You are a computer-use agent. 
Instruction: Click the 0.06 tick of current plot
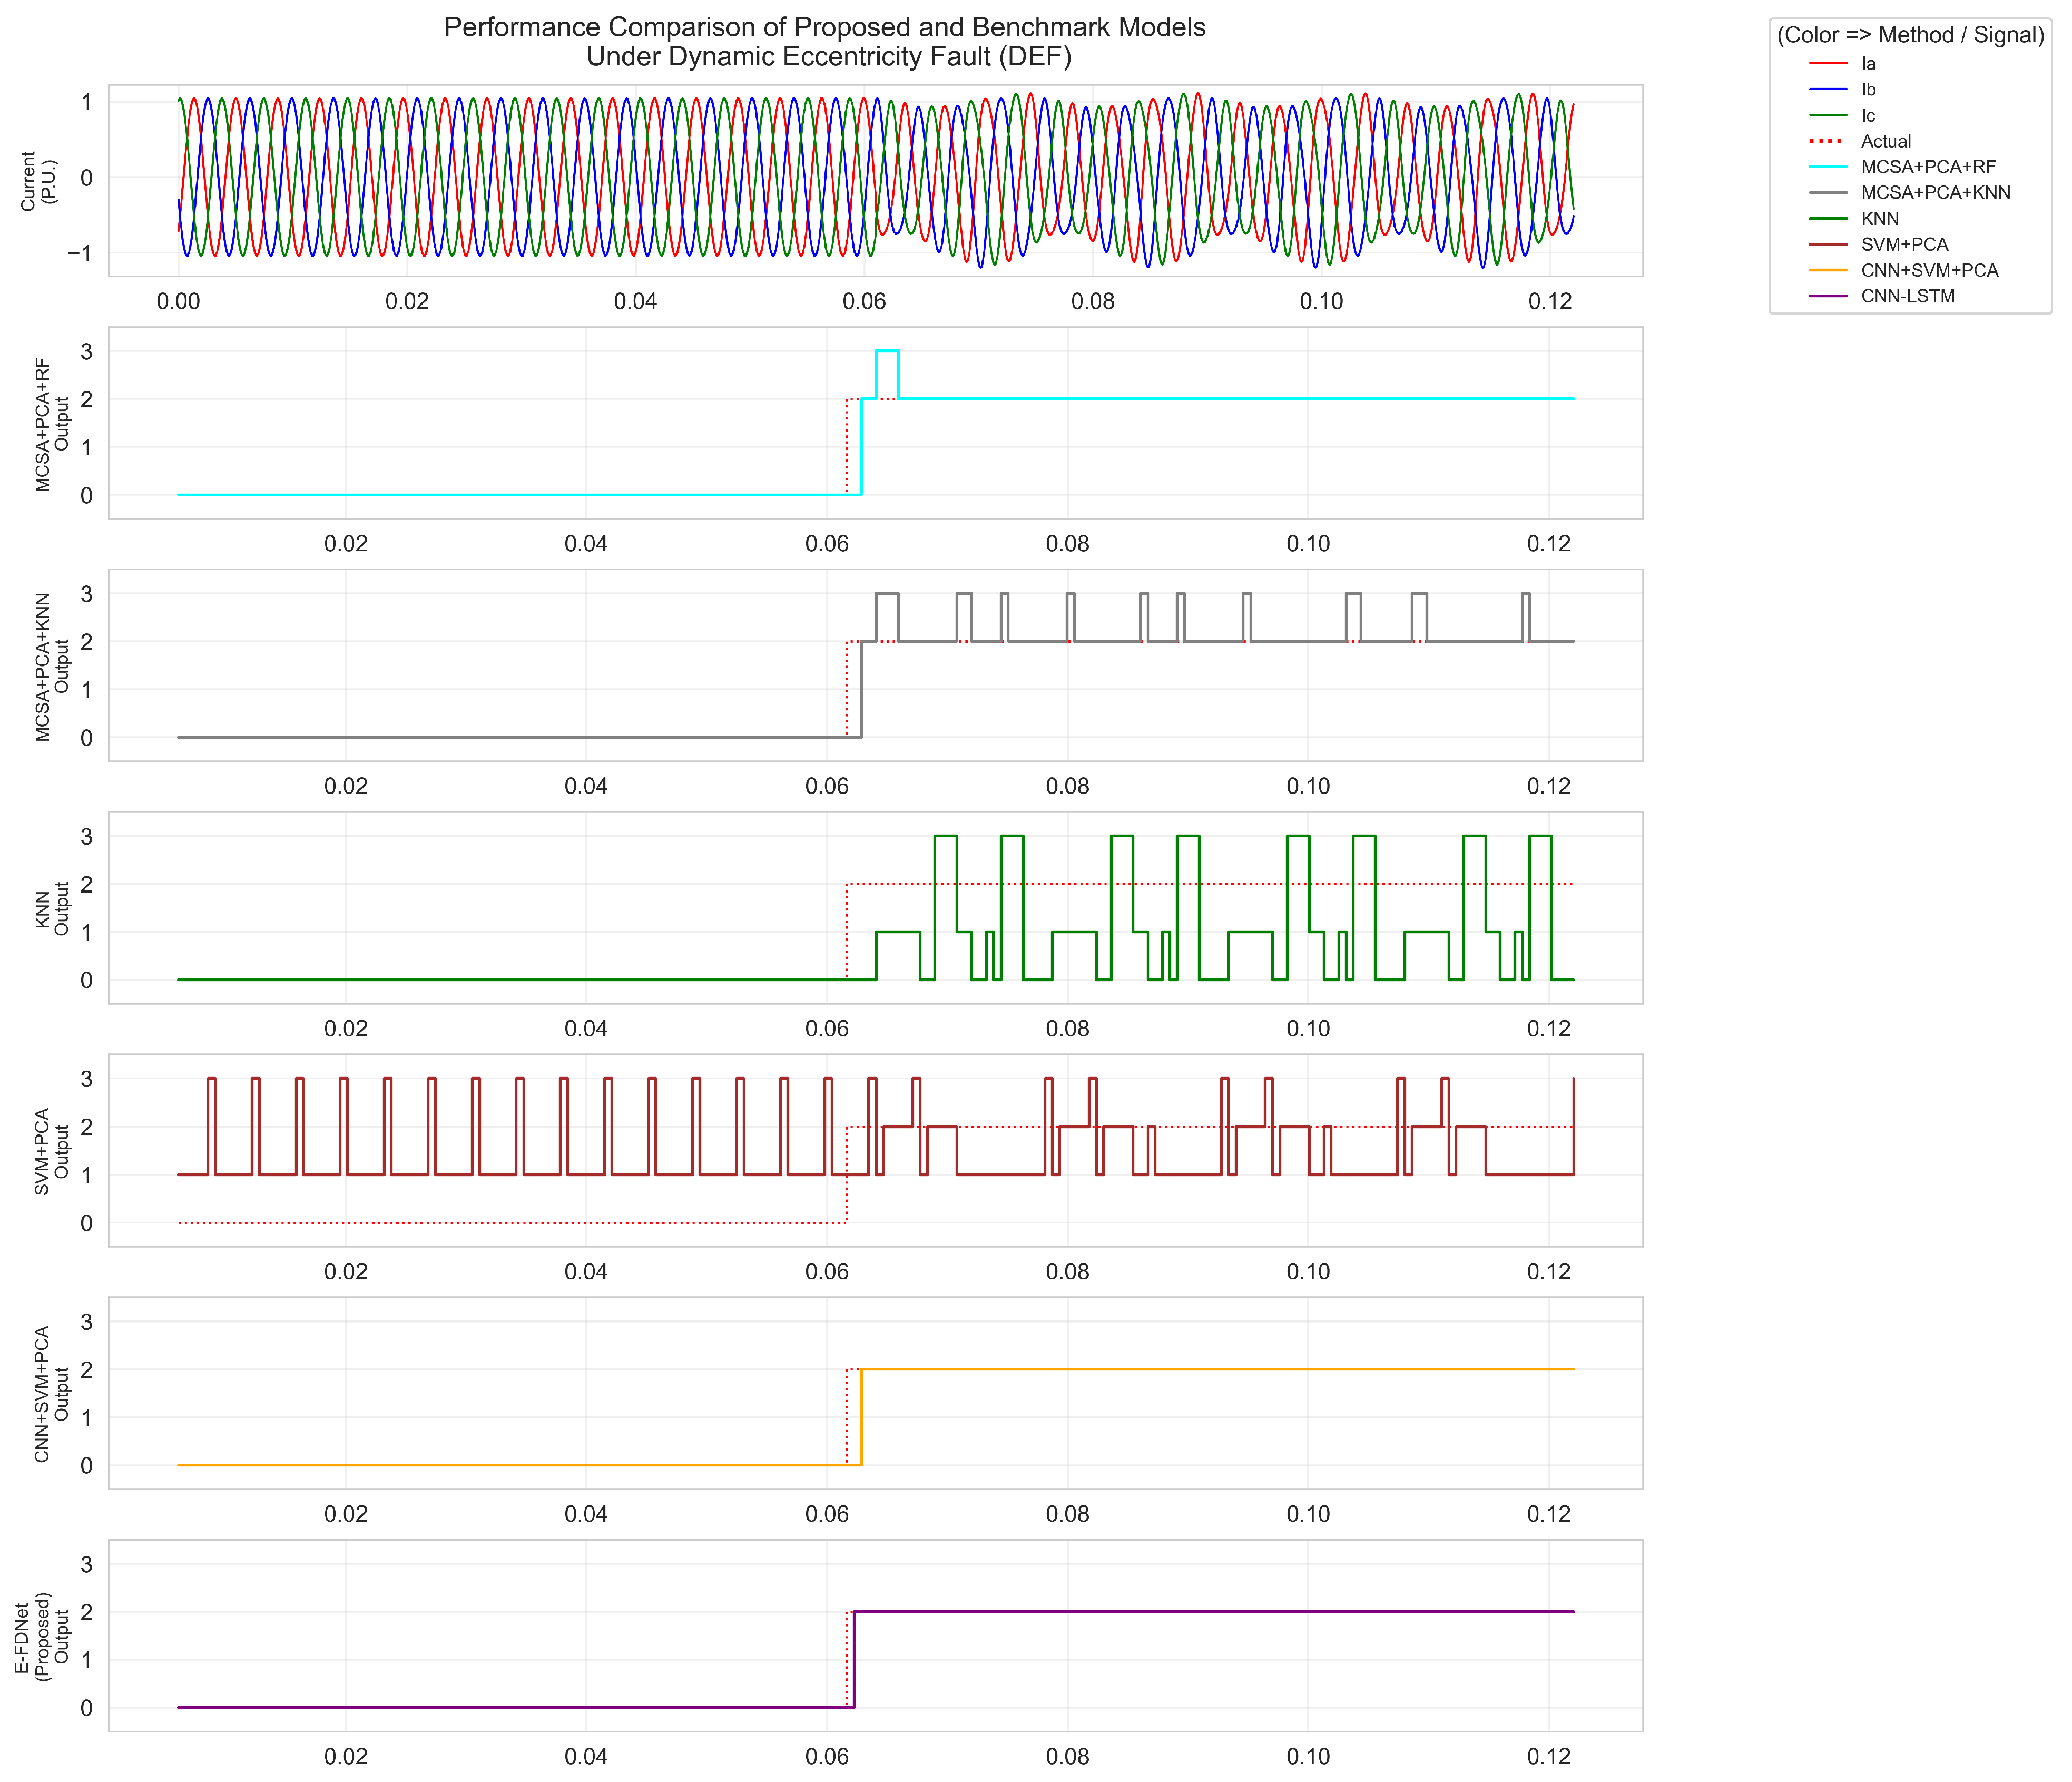(864, 302)
